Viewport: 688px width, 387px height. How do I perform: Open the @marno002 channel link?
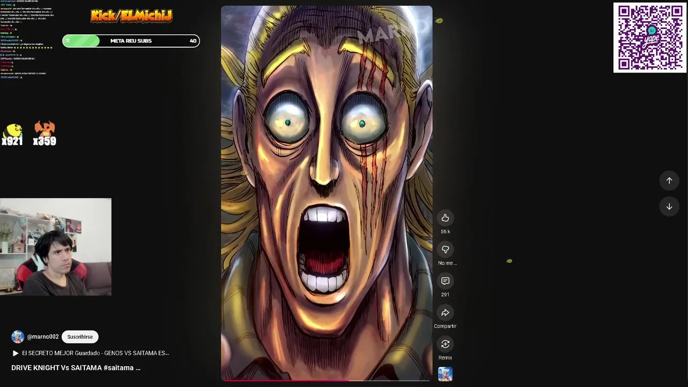tap(43, 337)
